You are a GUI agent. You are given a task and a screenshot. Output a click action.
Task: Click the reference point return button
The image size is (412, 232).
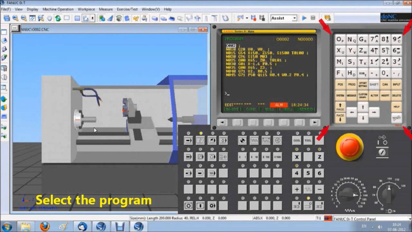(x=242, y=140)
